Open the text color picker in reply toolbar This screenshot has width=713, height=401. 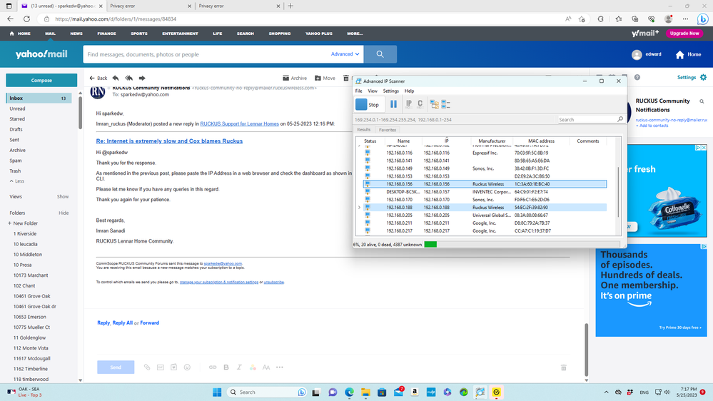253,367
